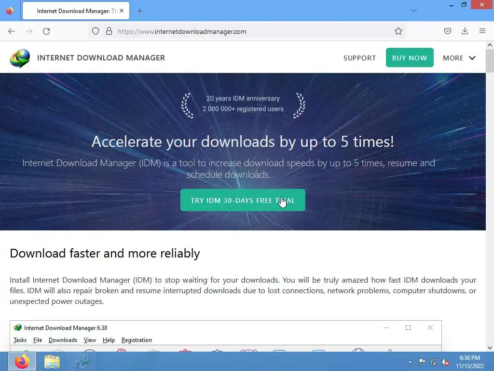Show the Firefox downloads panel
This screenshot has width=494, height=371.
(465, 31)
